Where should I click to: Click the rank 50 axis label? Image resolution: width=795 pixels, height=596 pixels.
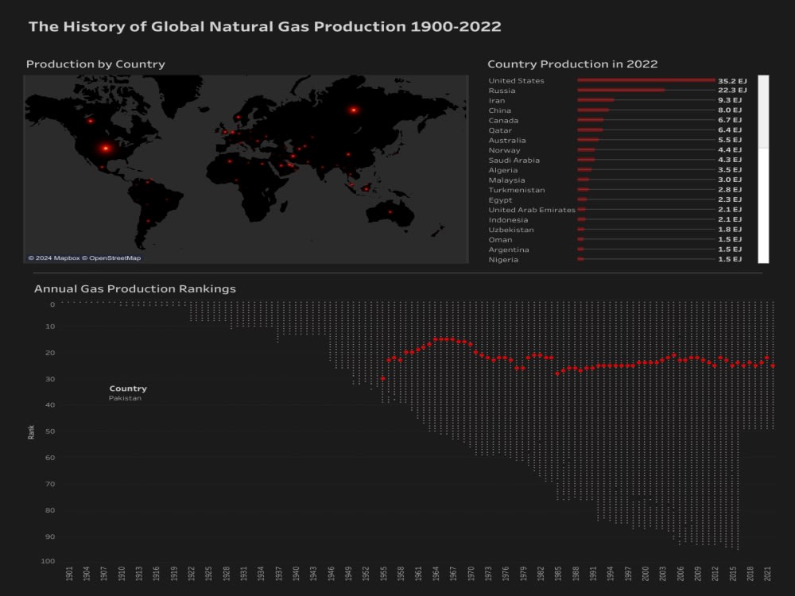[50, 432]
